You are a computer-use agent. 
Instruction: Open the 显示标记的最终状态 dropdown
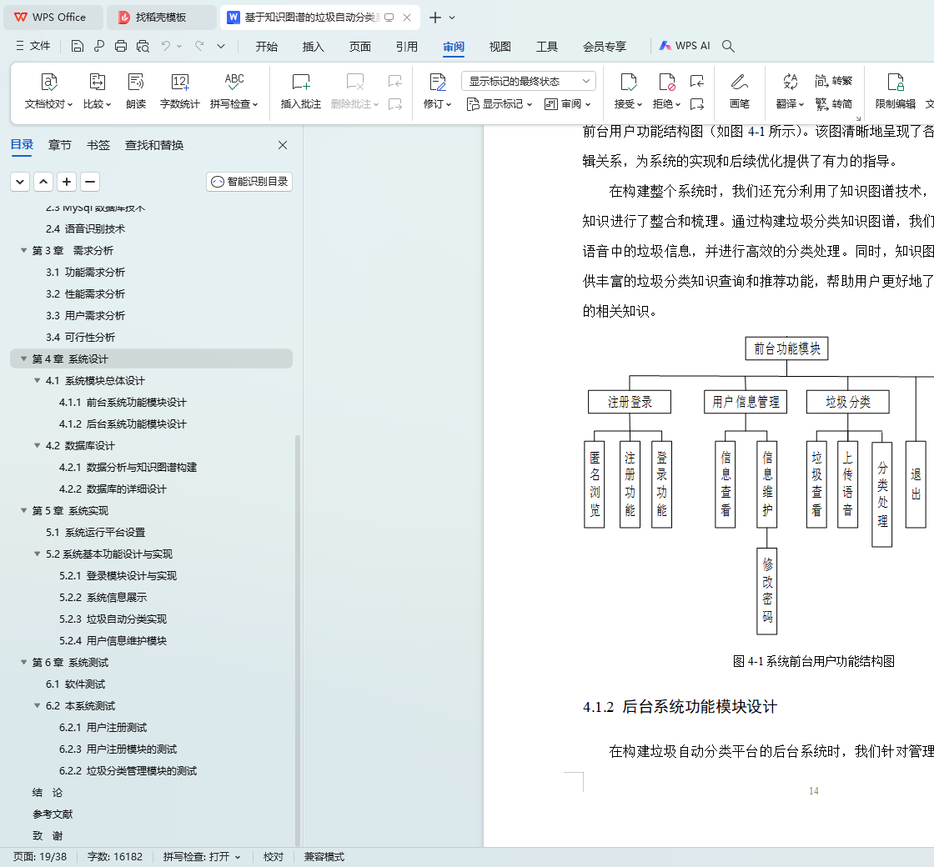[x=529, y=81]
